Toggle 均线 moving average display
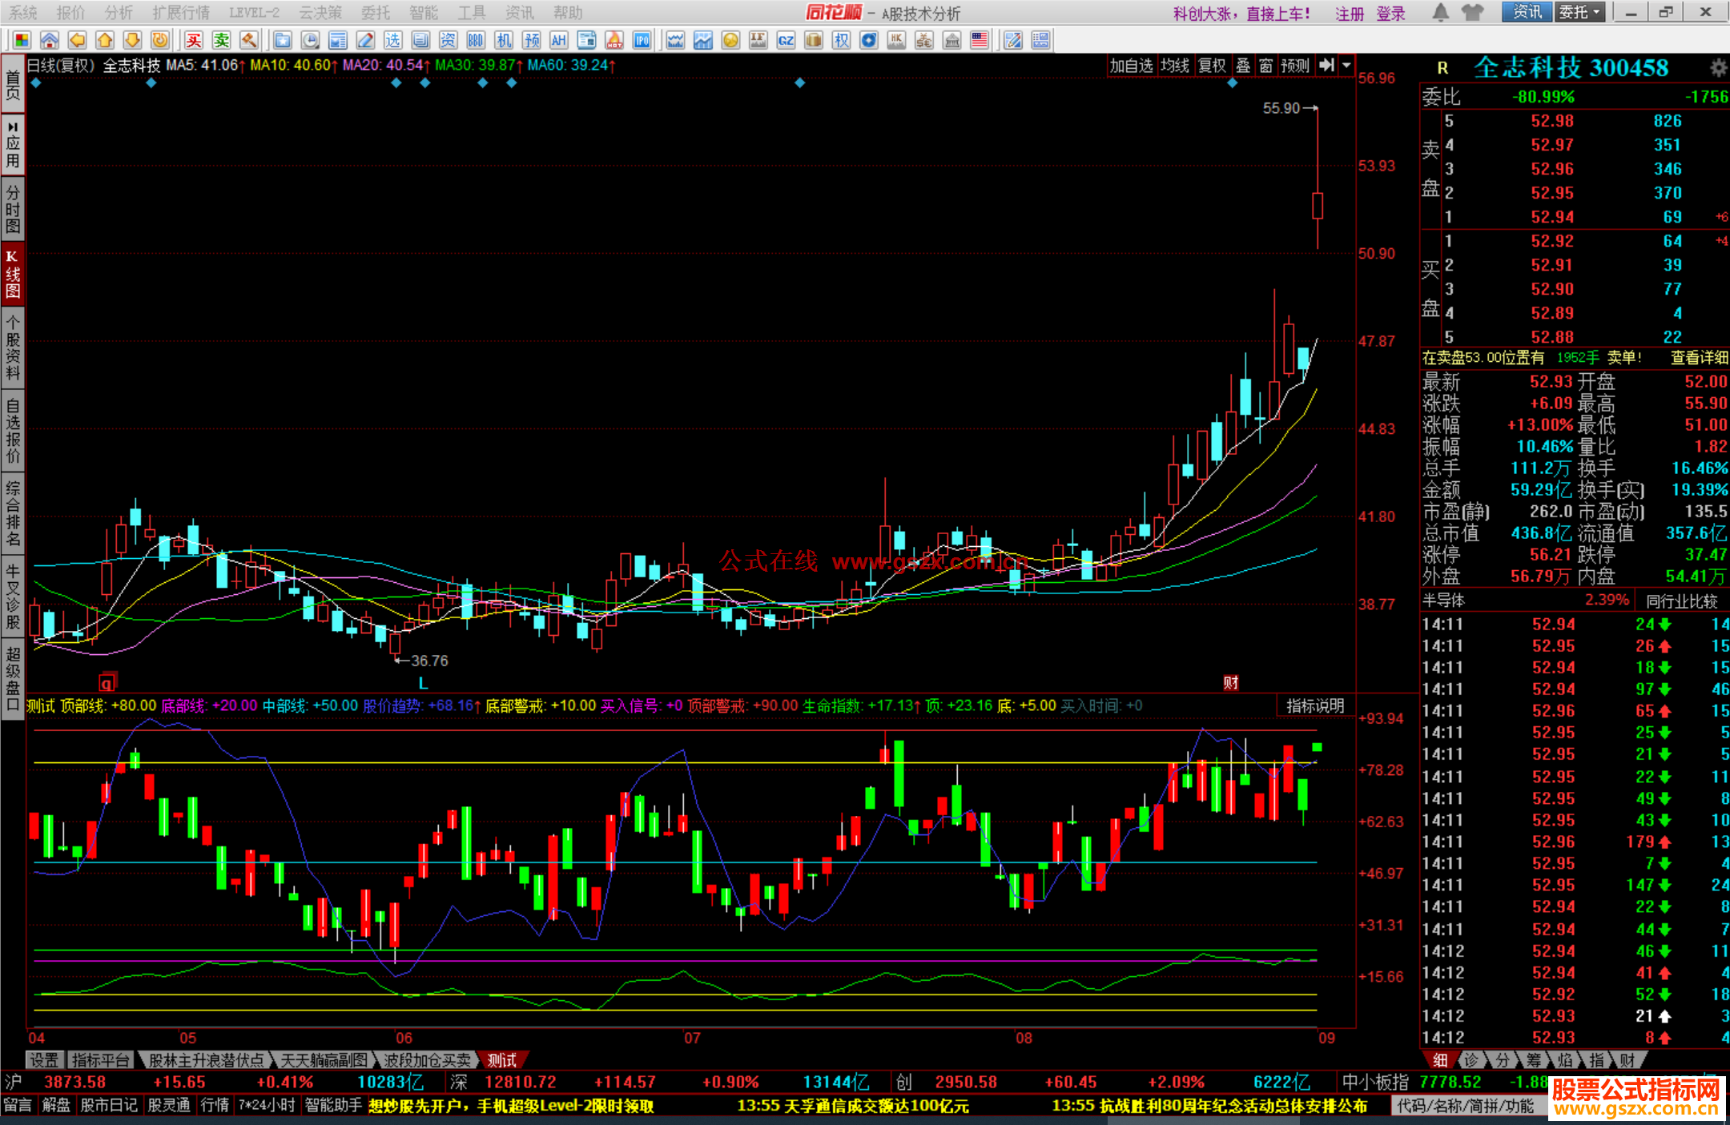Image resolution: width=1730 pixels, height=1125 pixels. tap(1175, 66)
